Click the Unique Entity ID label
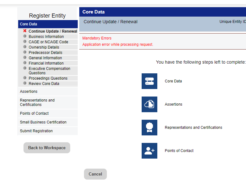The image size is (246, 194). 233,22
